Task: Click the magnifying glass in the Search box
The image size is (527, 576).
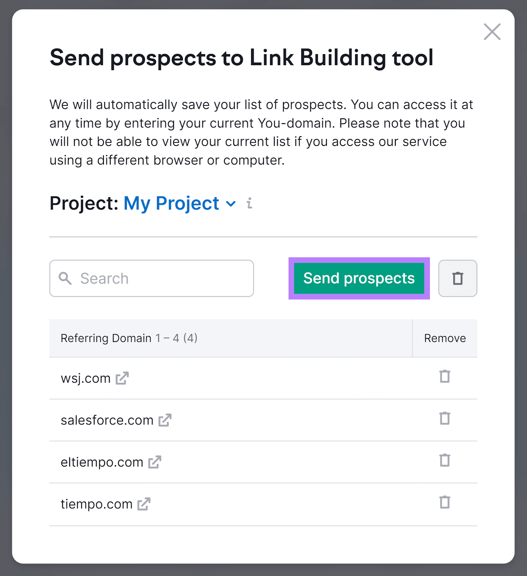Action: 65,278
